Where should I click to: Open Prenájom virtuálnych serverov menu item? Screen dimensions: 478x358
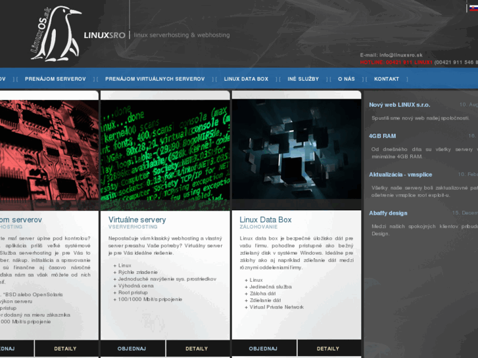(x=155, y=79)
